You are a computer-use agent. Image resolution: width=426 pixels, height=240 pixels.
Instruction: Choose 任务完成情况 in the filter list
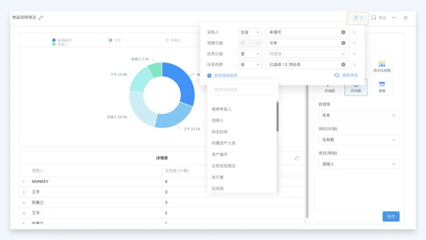pos(224,166)
